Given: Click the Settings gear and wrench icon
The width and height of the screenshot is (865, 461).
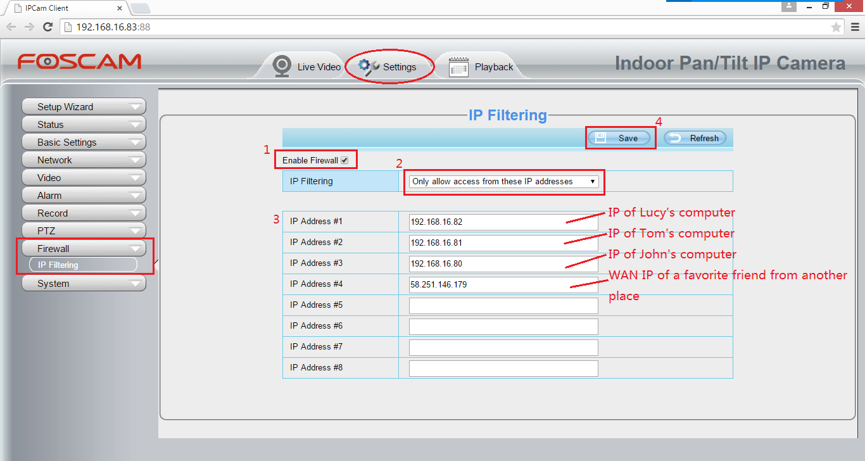Looking at the screenshot, I should click(369, 66).
